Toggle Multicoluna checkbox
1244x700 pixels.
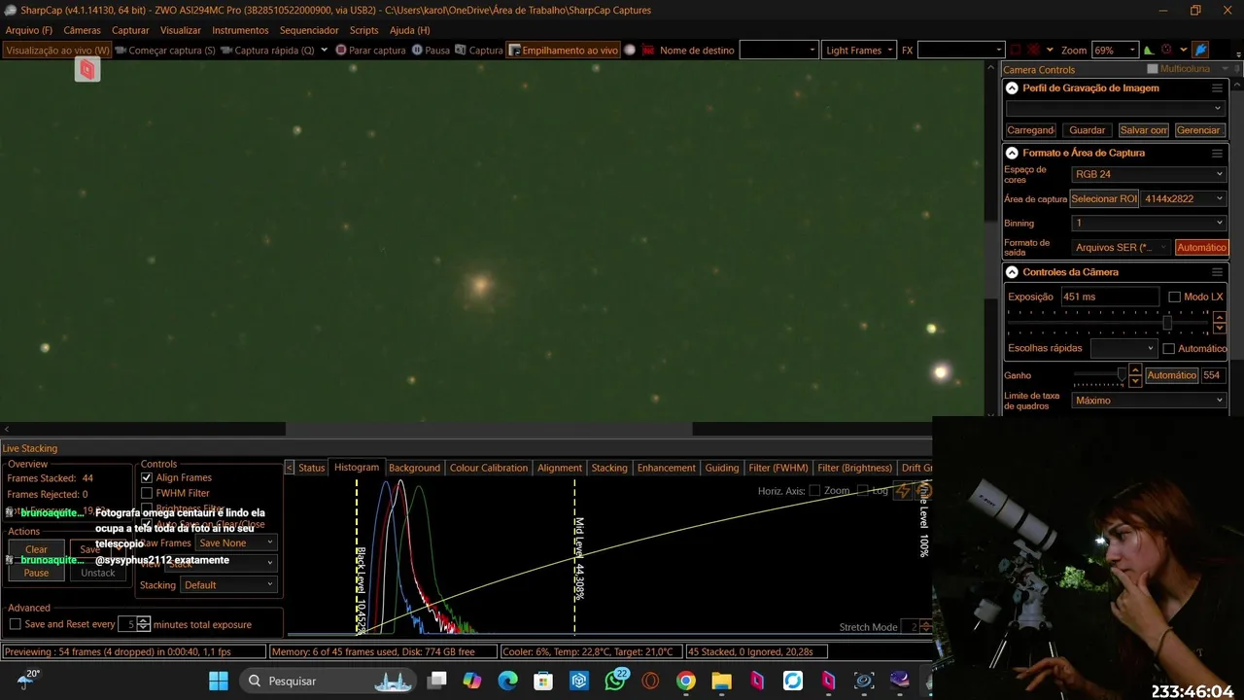coord(1153,69)
